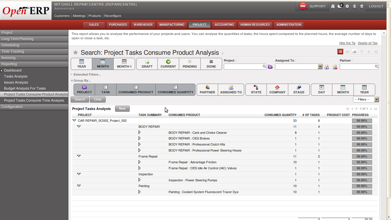Click the requests envelope icon in header

(x=340, y=6)
